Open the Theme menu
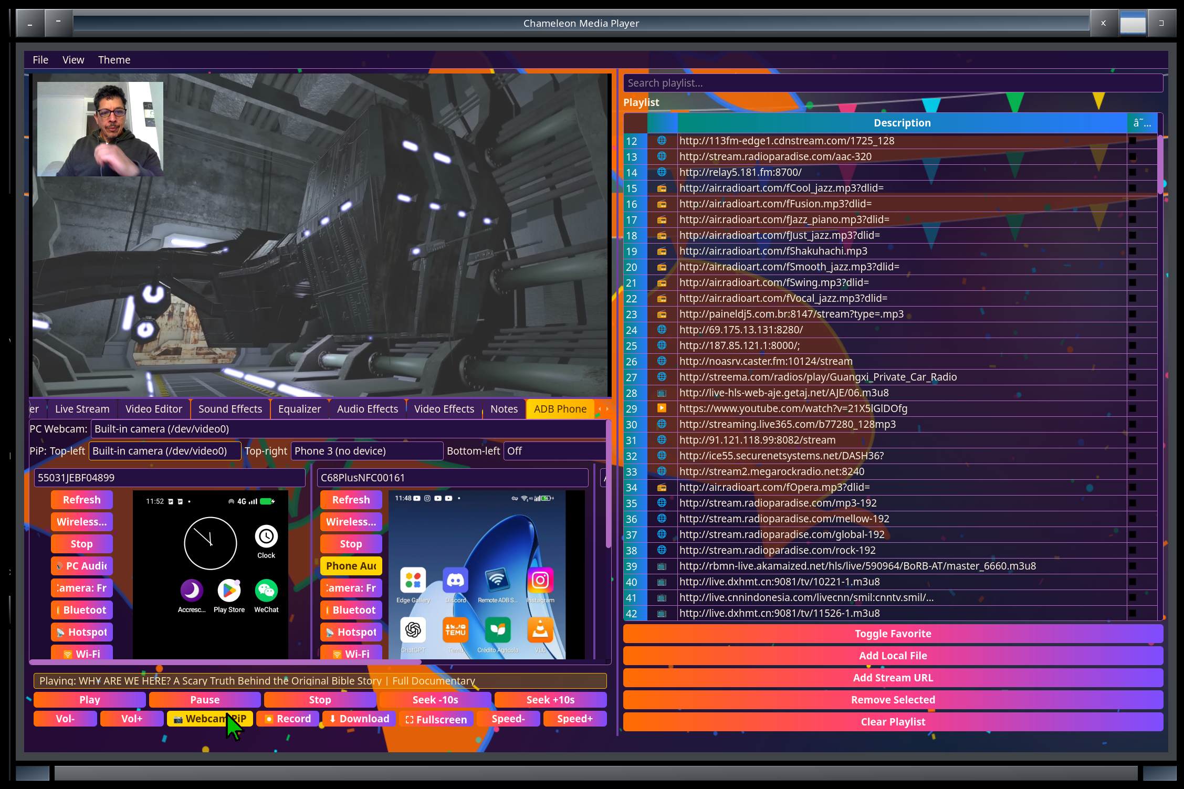 (114, 60)
